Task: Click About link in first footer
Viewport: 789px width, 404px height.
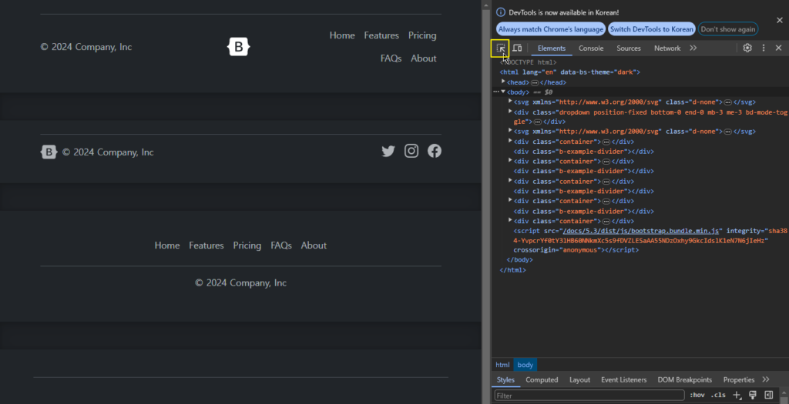Action: (423, 58)
